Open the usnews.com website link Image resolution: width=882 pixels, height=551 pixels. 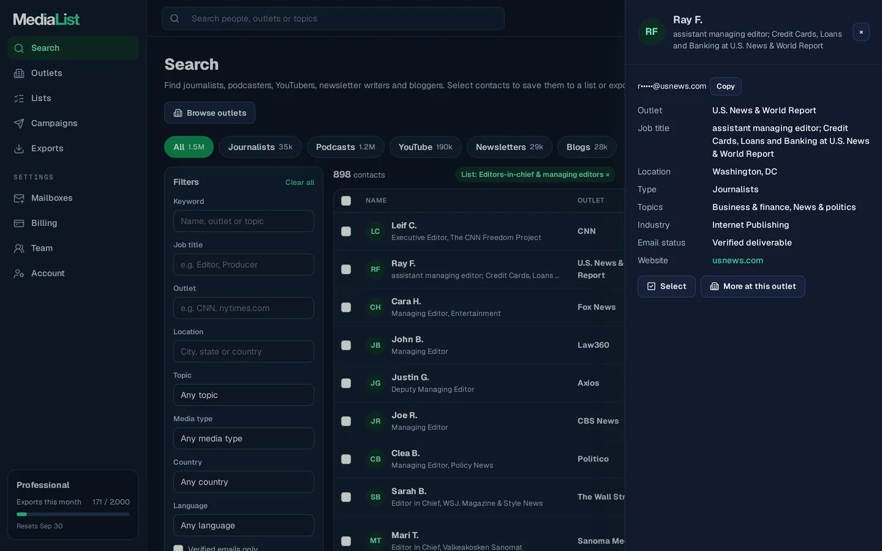737,260
